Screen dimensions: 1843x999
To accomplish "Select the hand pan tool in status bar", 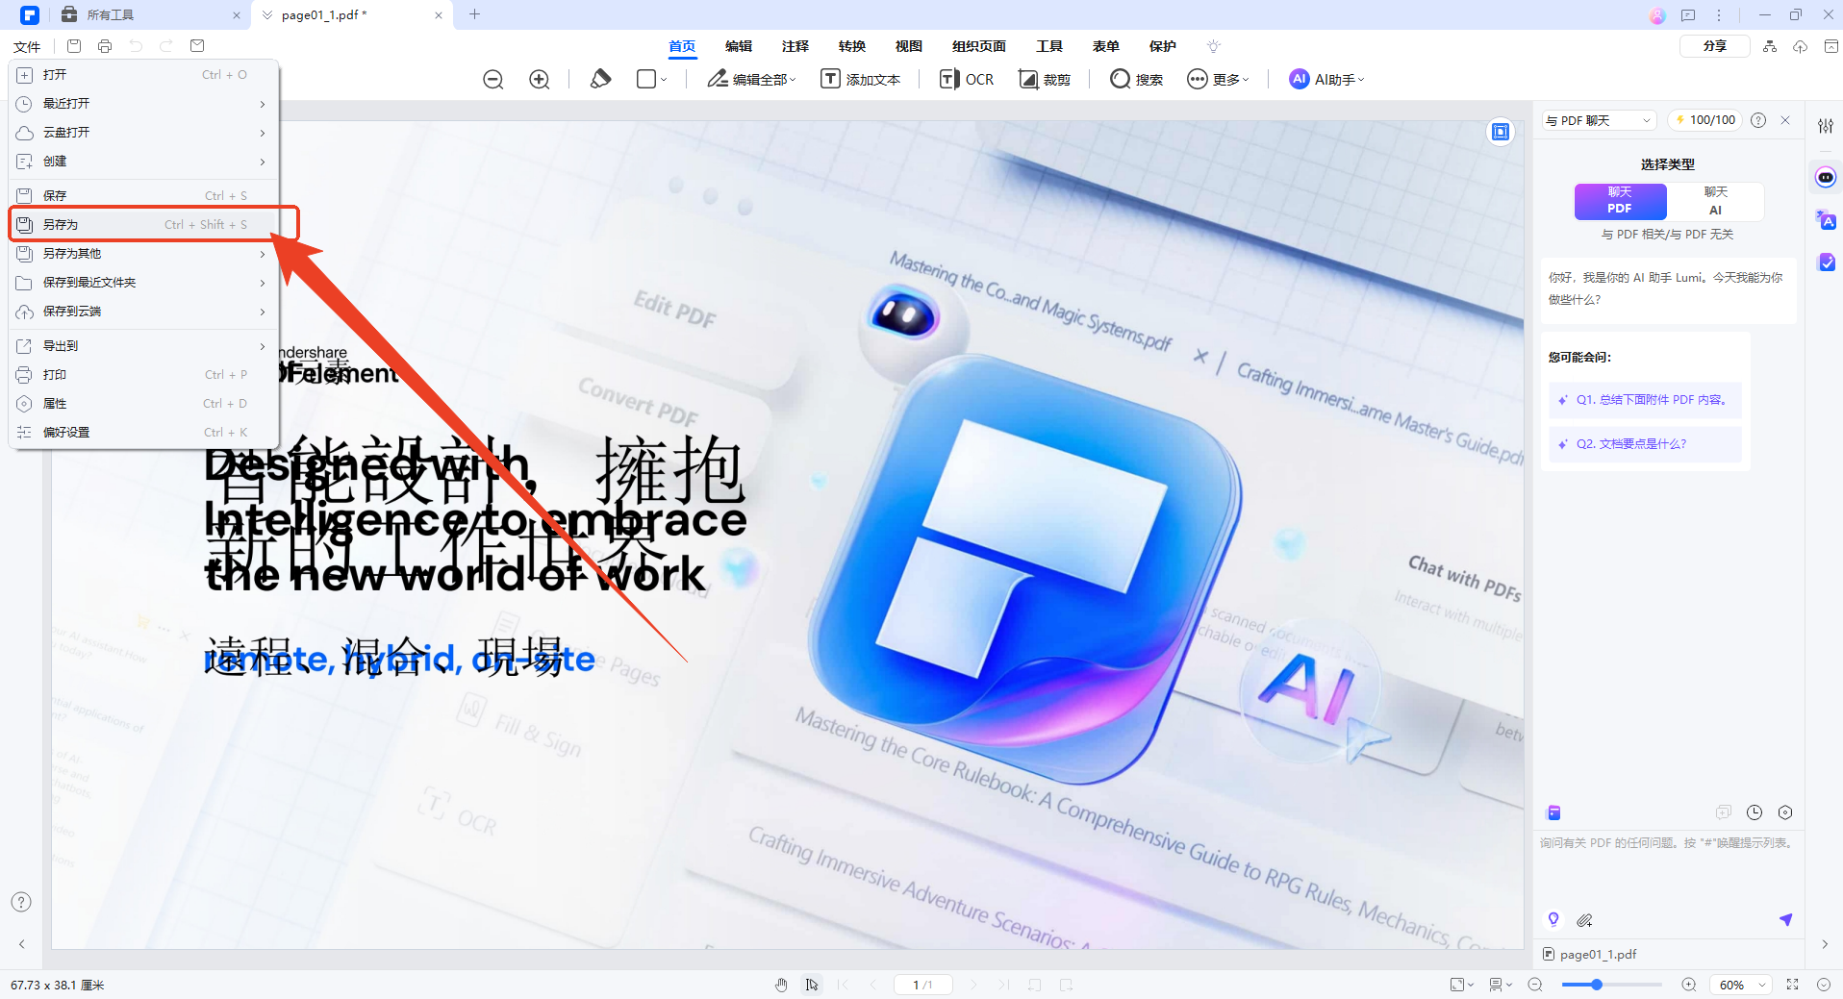I will (780, 984).
